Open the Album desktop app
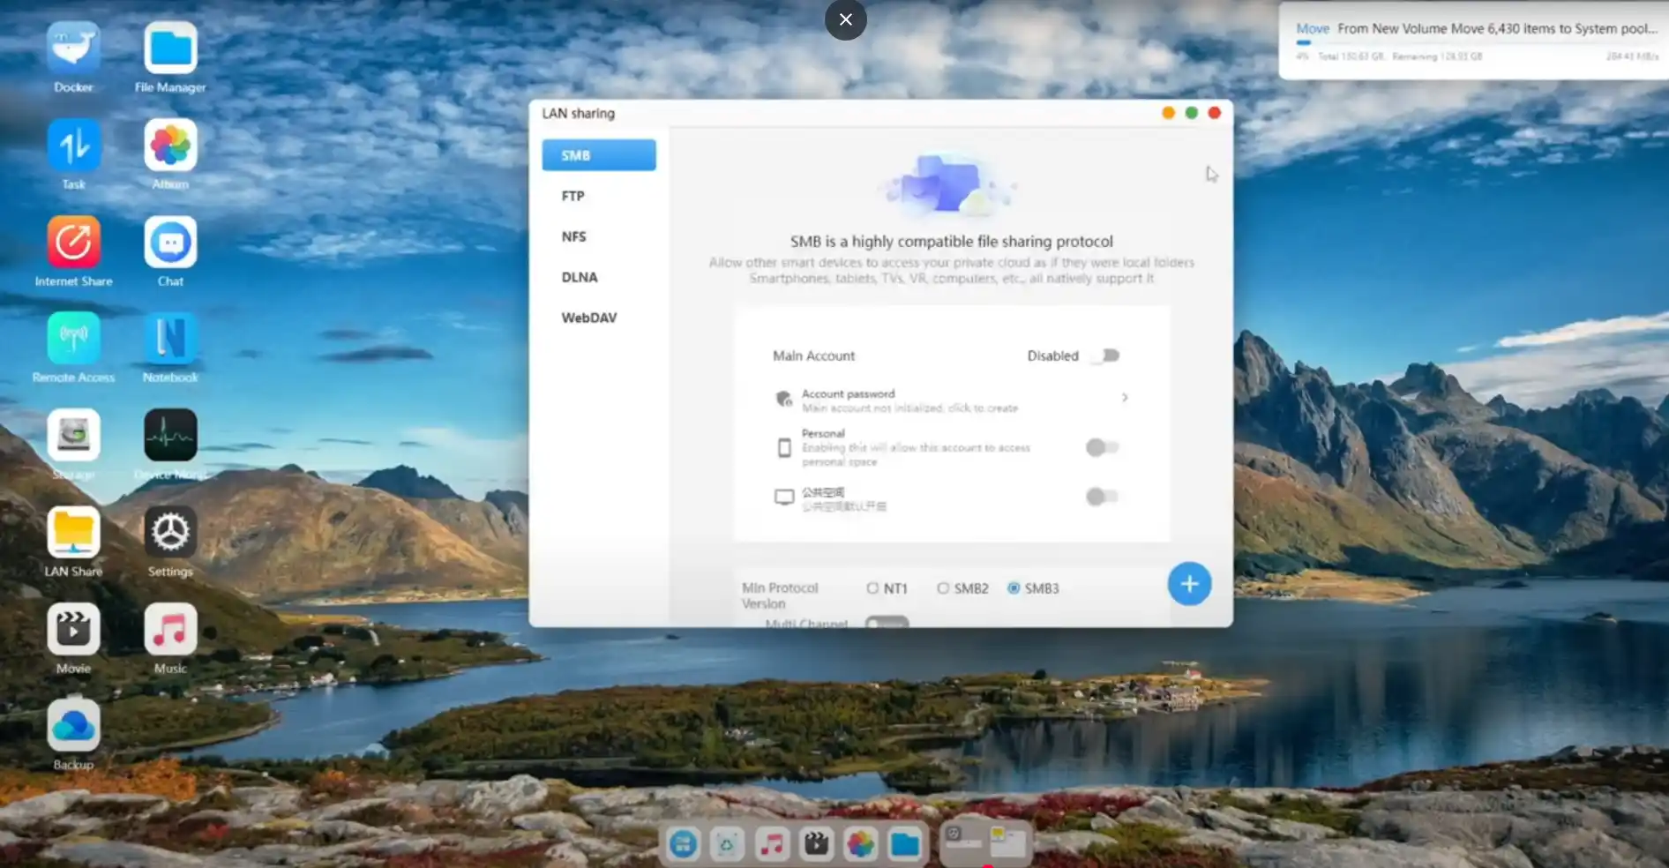1669x868 pixels. pos(170,146)
